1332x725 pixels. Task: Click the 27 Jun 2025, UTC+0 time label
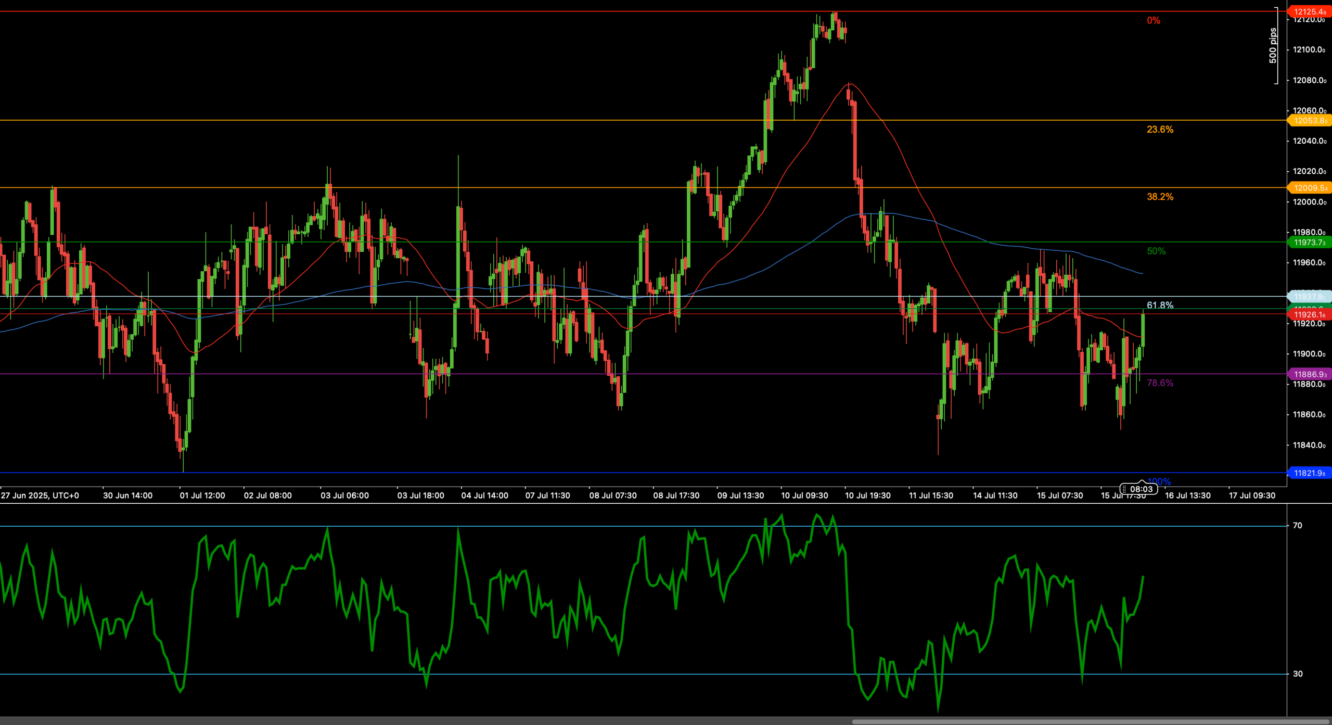40,495
